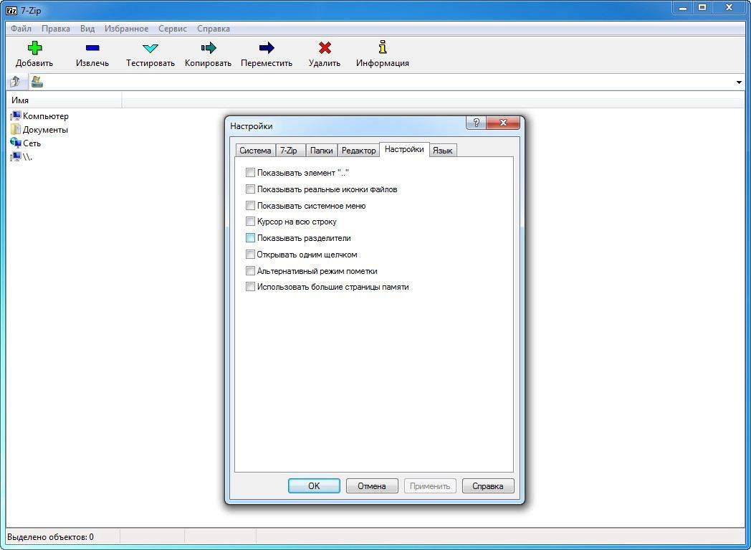Toggle Показывать разделители checkbox

pos(250,237)
